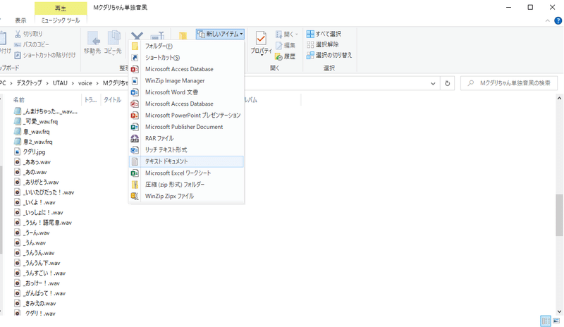Click Select all (すべて選択)

[324, 34]
